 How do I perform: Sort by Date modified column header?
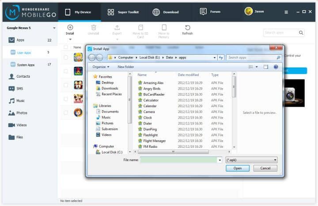[189, 75]
